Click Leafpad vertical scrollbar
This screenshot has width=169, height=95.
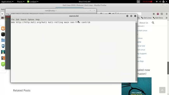(136, 52)
